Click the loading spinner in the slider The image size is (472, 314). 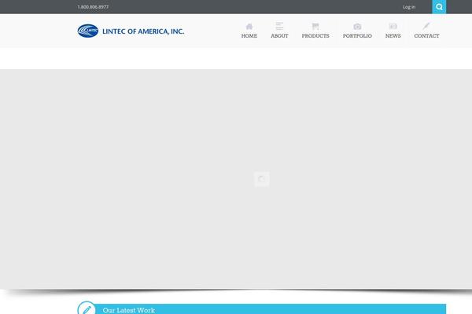point(262,179)
